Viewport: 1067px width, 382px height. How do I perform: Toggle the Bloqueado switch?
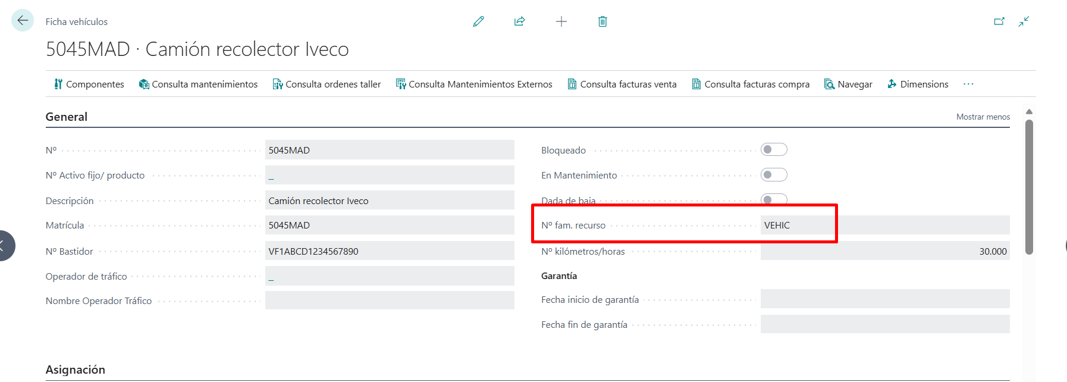tap(774, 149)
